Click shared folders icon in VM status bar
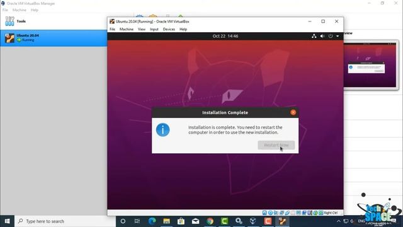The image size is (403, 227). pos(293,213)
